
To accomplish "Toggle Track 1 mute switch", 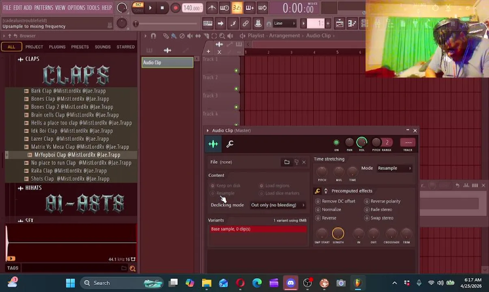I will [236, 71].
